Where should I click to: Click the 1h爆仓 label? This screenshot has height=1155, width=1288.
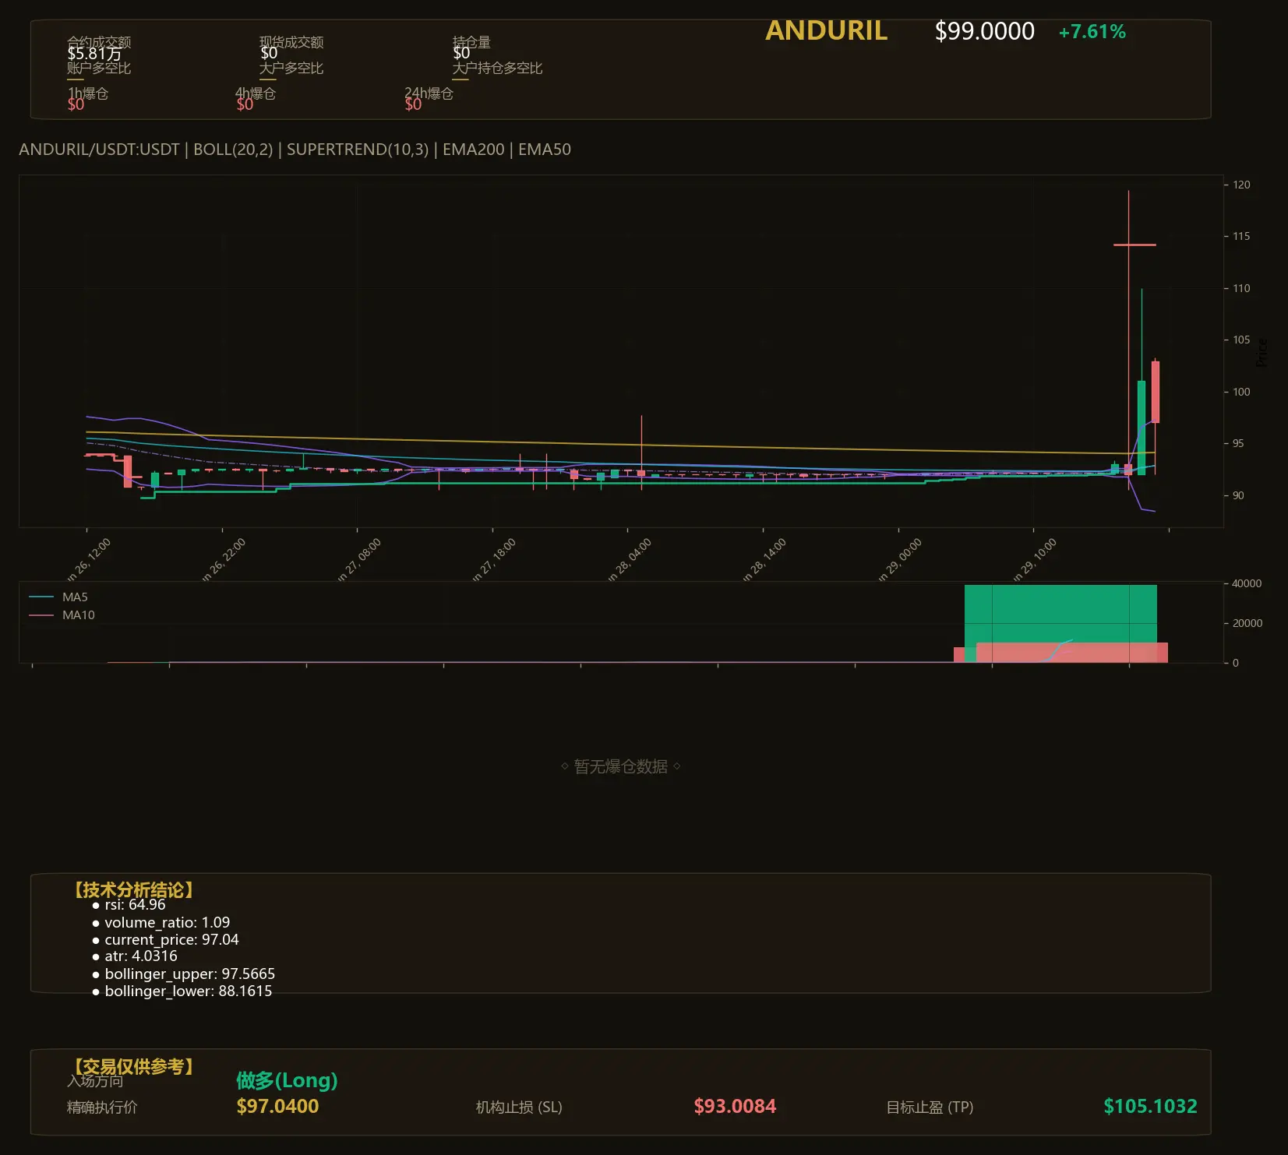pyautogui.click(x=88, y=93)
